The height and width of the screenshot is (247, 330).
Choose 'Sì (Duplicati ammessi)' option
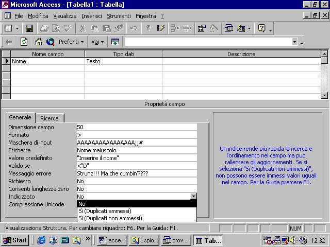pyautogui.click(x=137, y=211)
